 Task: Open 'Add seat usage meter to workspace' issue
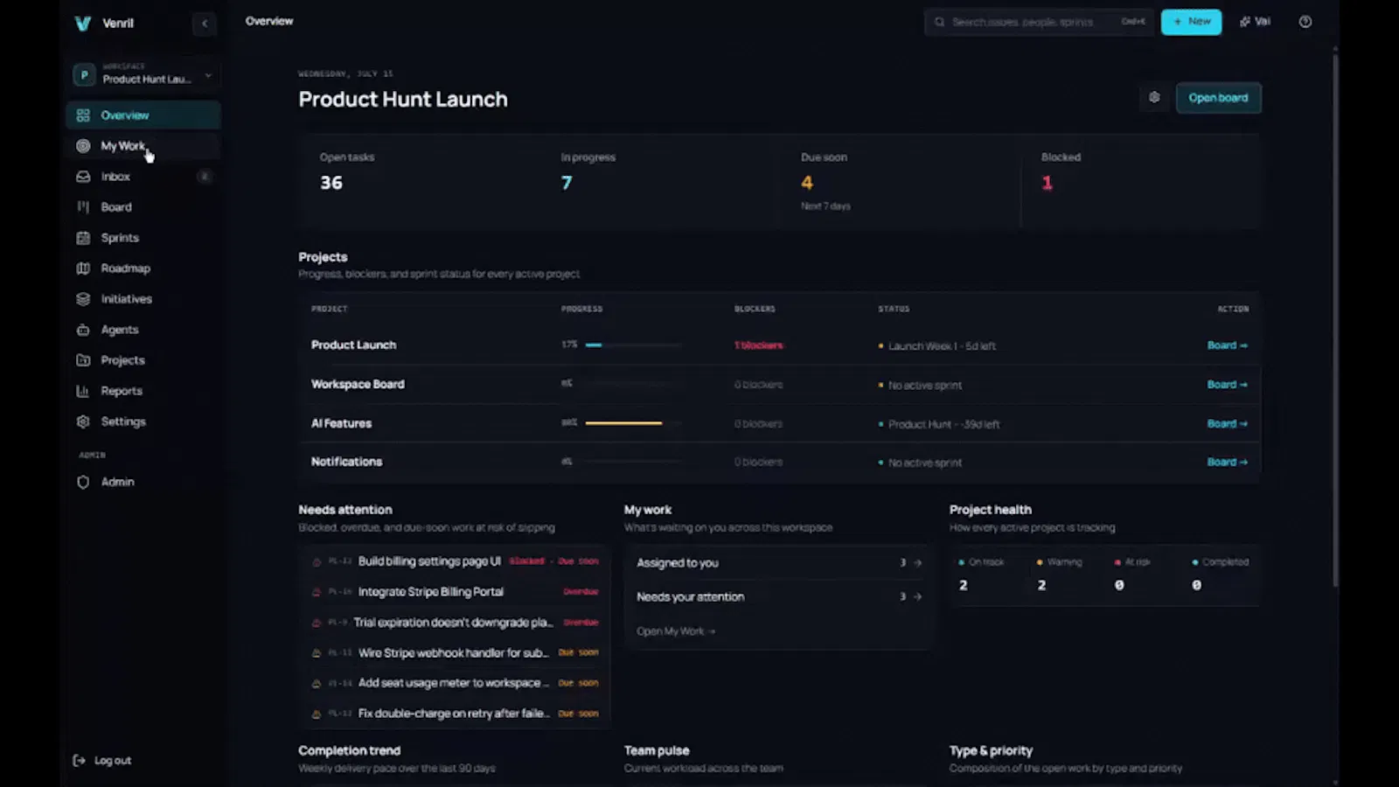455,683
